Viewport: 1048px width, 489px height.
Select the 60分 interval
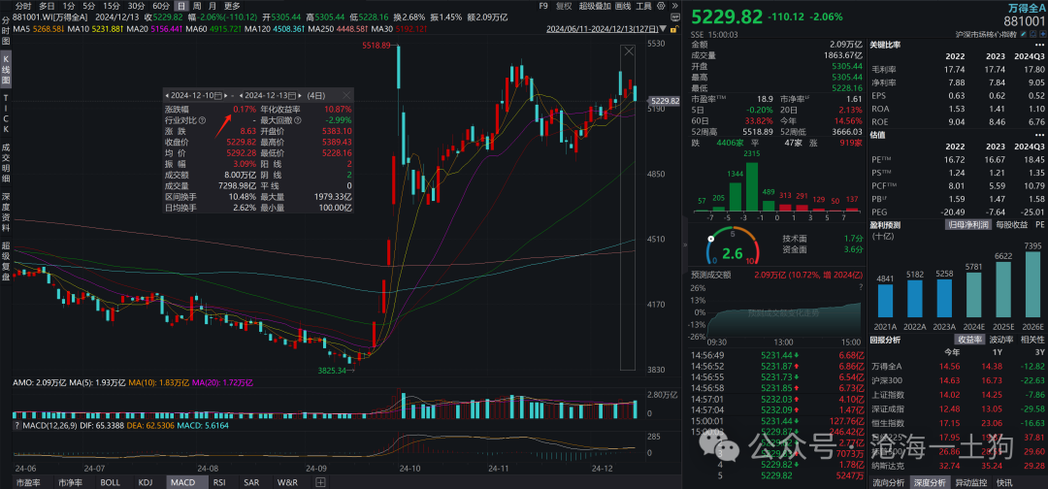point(161,6)
